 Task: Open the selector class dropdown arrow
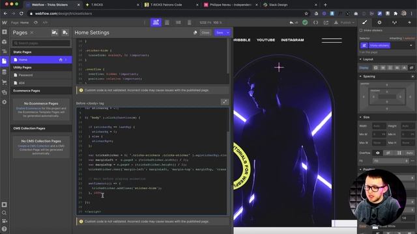[x=411, y=45]
